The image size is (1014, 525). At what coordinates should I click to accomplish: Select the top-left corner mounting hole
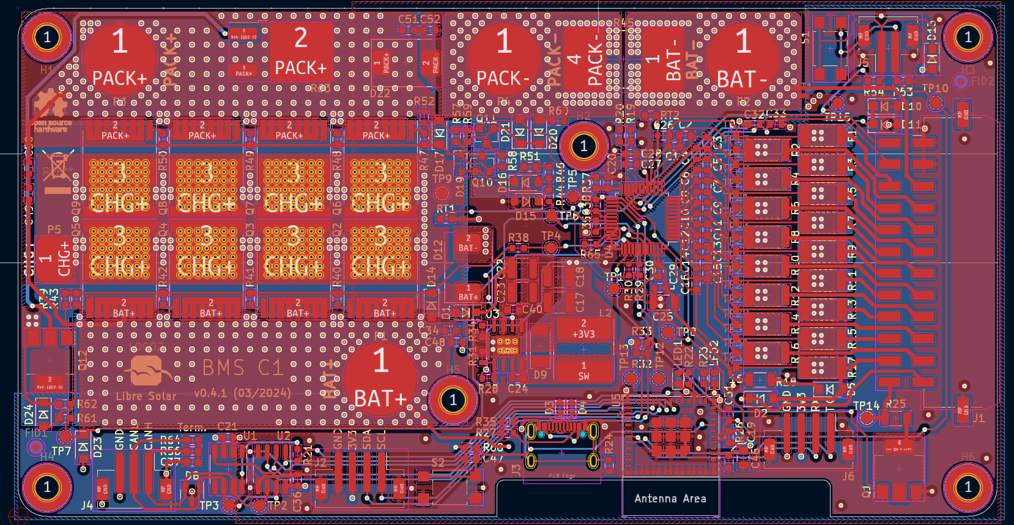tap(47, 37)
